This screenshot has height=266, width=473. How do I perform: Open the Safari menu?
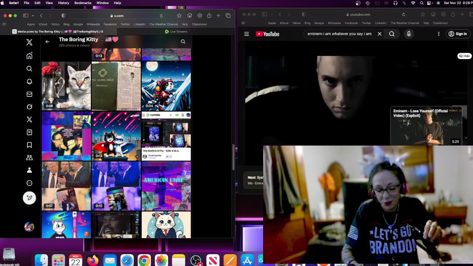(14, 3)
